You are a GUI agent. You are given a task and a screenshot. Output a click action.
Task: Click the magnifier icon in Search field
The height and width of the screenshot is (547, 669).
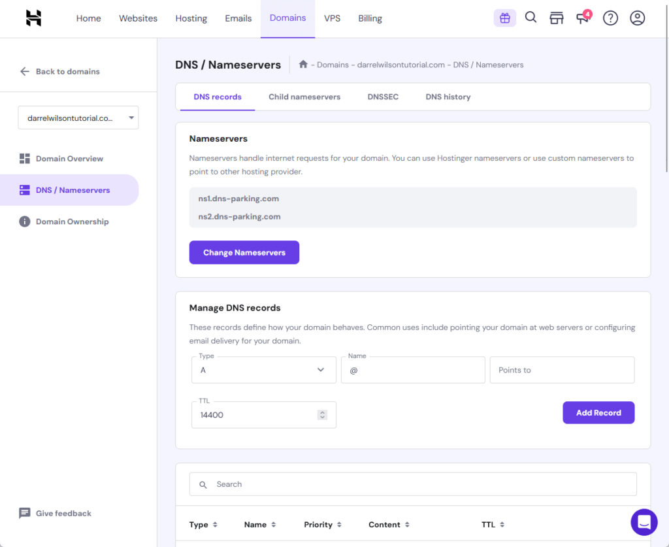[203, 485]
